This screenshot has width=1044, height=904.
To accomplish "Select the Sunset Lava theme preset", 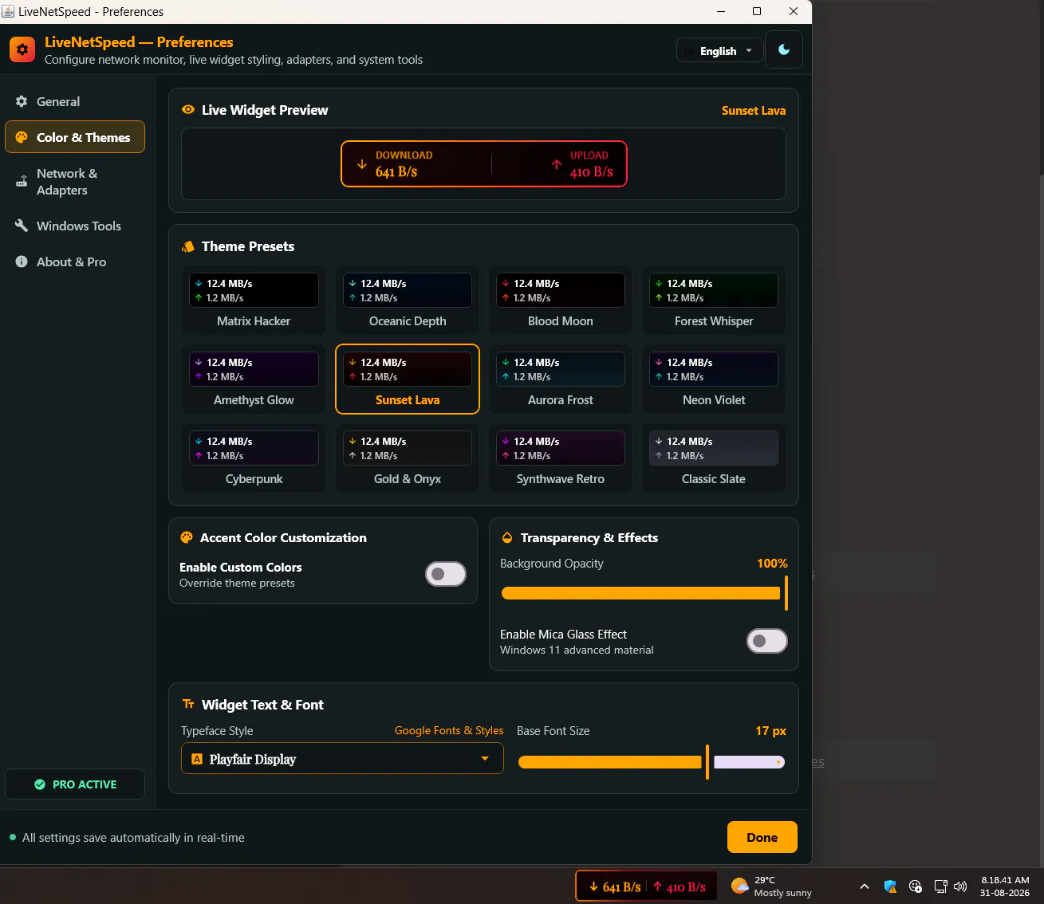I will point(408,379).
